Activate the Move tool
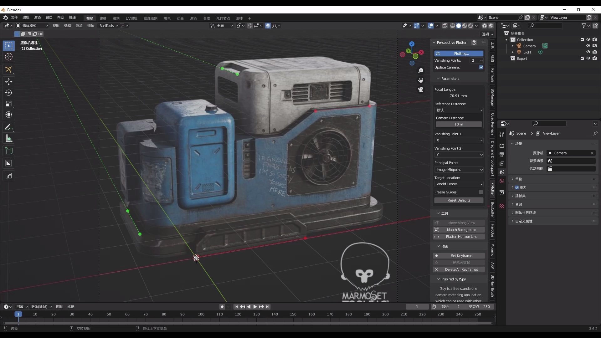Image resolution: width=601 pixels, height=338 pixels. click(x=9, y=82)
